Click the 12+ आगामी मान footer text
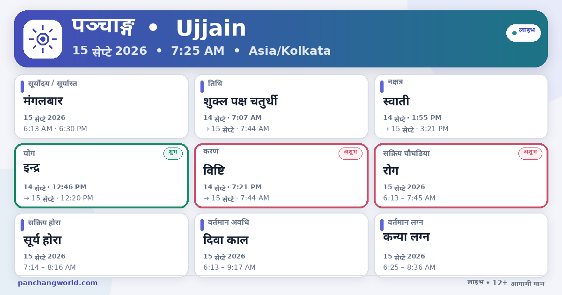This screenshot has width=562, height=295. [x=518, y=283]
